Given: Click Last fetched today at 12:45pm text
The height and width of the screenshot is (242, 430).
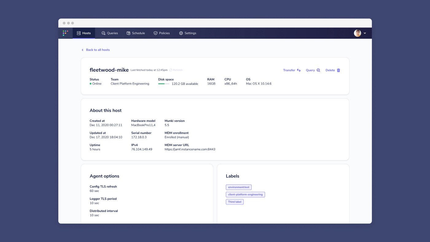Looking at the screenshot, I should 149,70.
